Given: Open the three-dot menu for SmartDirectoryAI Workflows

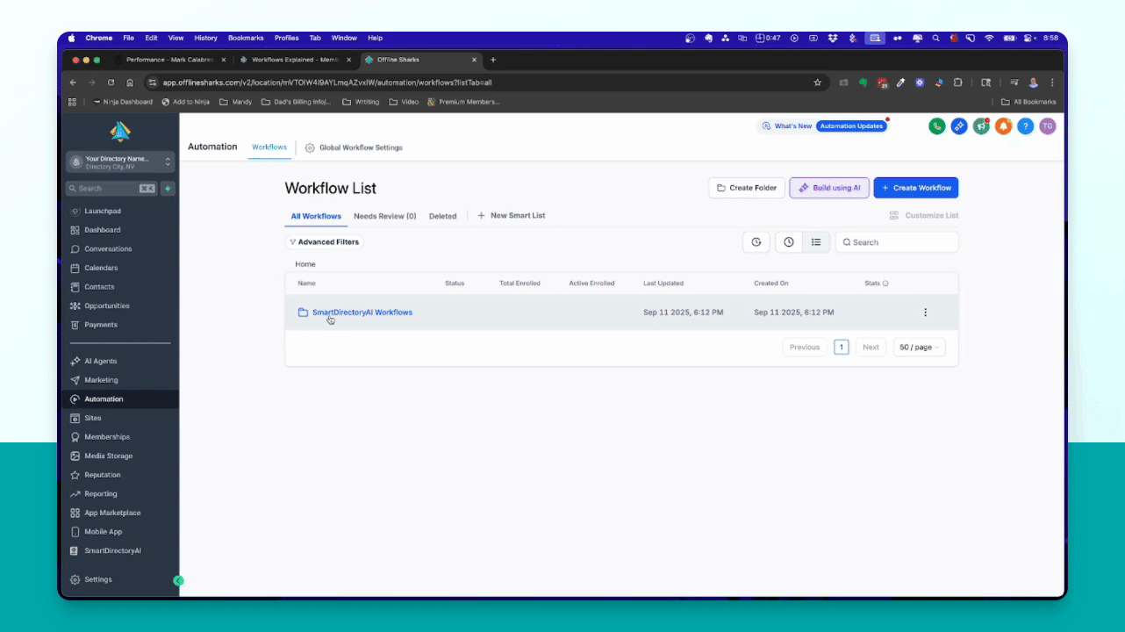Looking at the screenshot, I should coord(925,312).
